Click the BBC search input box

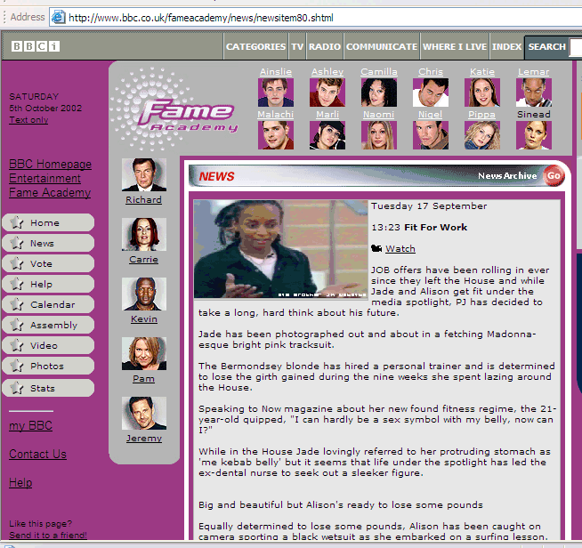[x=576, y=47]
